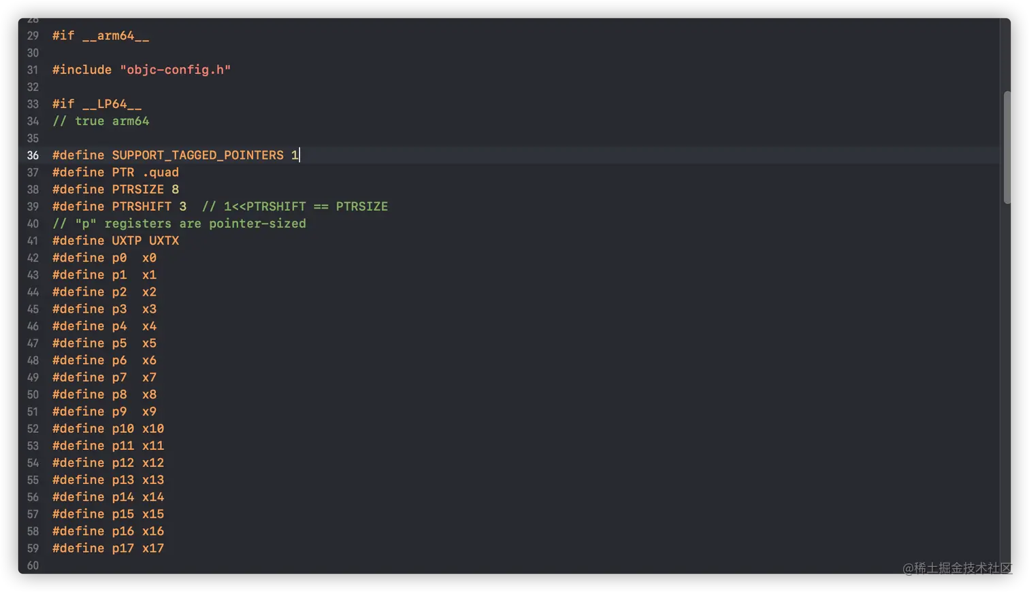Place cursor on UXTX on line 41
Viewport: 1029px width, 592px height.
click(x=164, y=241)
